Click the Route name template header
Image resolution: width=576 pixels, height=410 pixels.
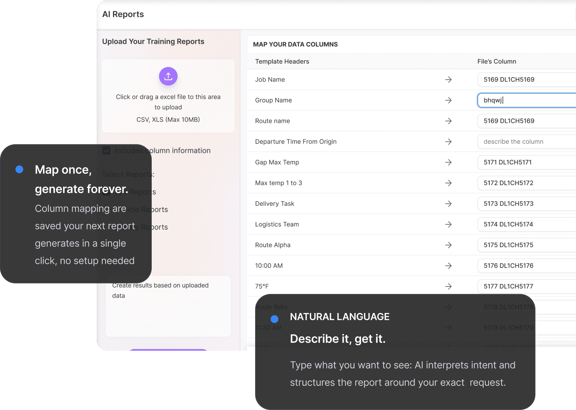(x=273, y=121)
